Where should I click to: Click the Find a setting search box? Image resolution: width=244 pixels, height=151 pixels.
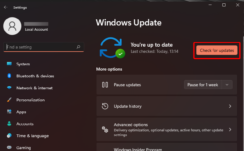pyautogui.click(x=43, y=47)
